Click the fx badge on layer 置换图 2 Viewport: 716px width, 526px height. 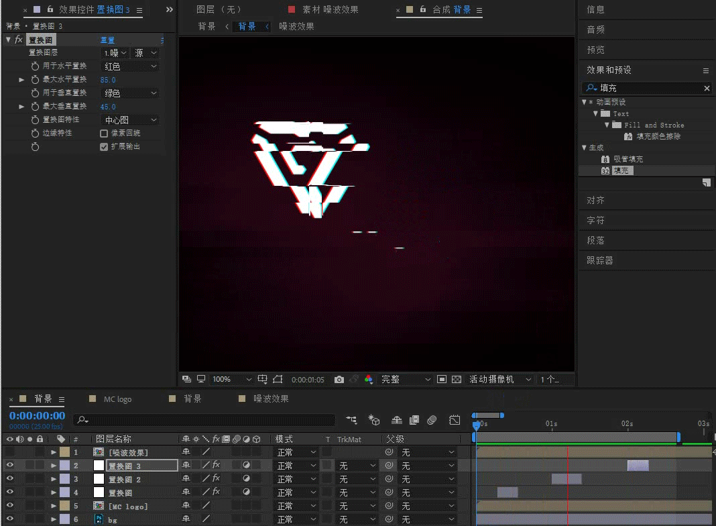tap(215, 478)
